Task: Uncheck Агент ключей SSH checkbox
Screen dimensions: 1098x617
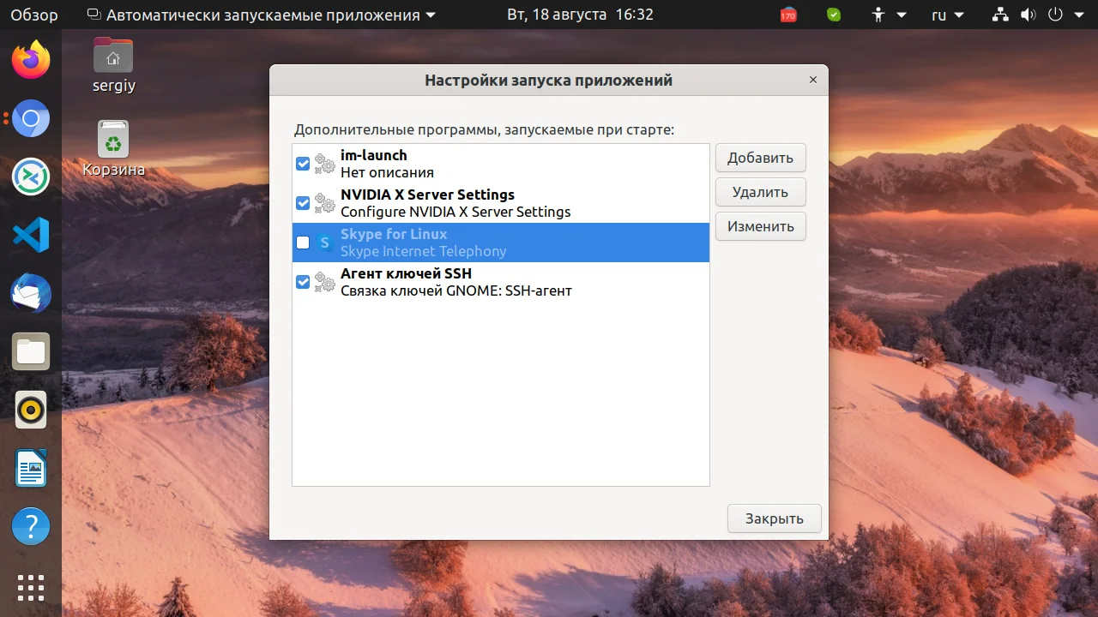Action: 303,282
